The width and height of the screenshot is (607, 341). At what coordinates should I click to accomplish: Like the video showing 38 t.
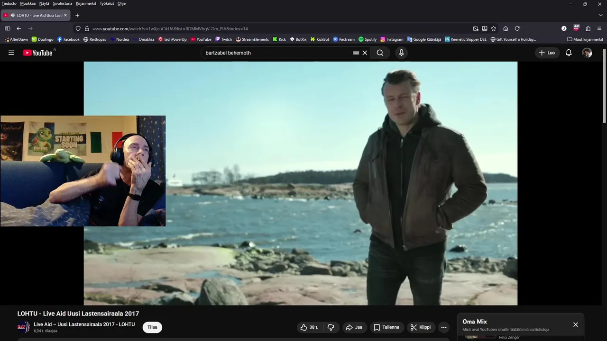click(x=309, y=327)
